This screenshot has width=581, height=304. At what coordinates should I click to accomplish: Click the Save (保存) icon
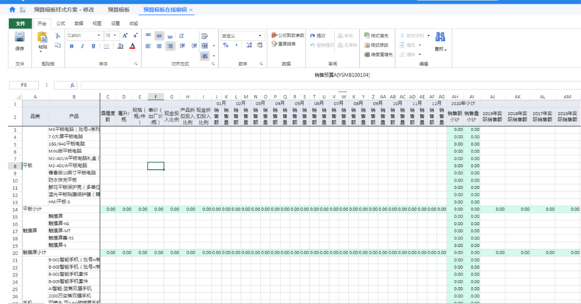pos(20,38)
